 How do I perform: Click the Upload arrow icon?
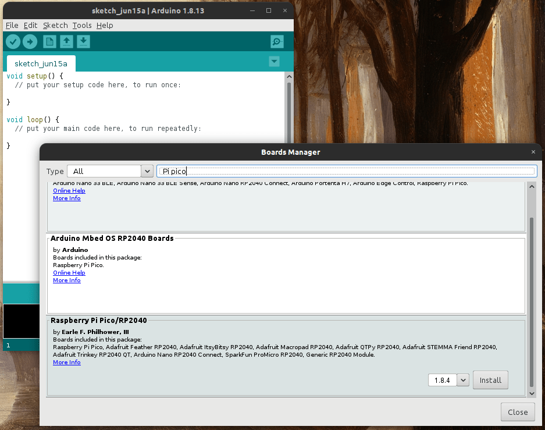point(30,42)
